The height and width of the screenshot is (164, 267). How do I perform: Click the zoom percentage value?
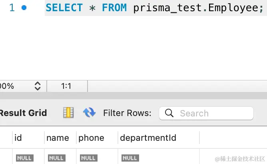pyautogui.click(x=7, y=86)
